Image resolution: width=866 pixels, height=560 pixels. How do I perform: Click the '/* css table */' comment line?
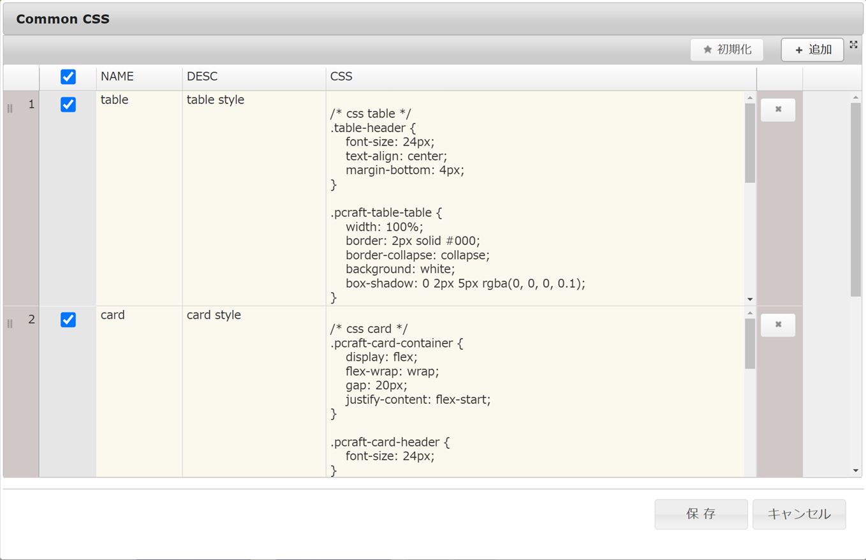tap(371, 114)
